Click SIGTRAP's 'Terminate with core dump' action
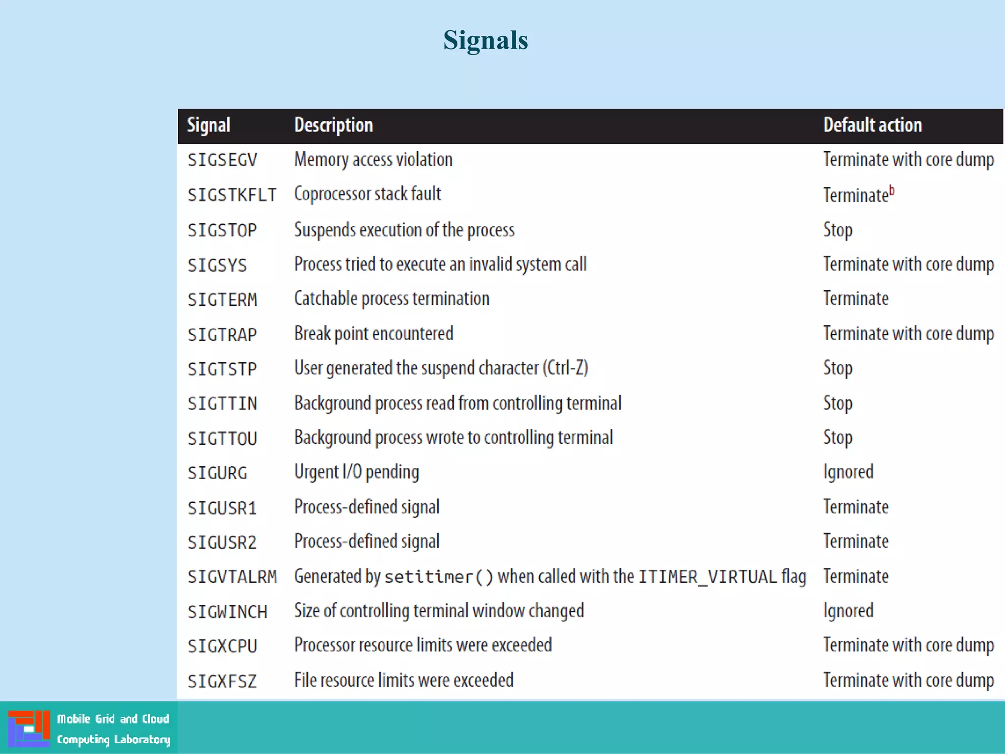Image resolution: width=1005 pixels, height=754 pixels. tap(908, 334)
